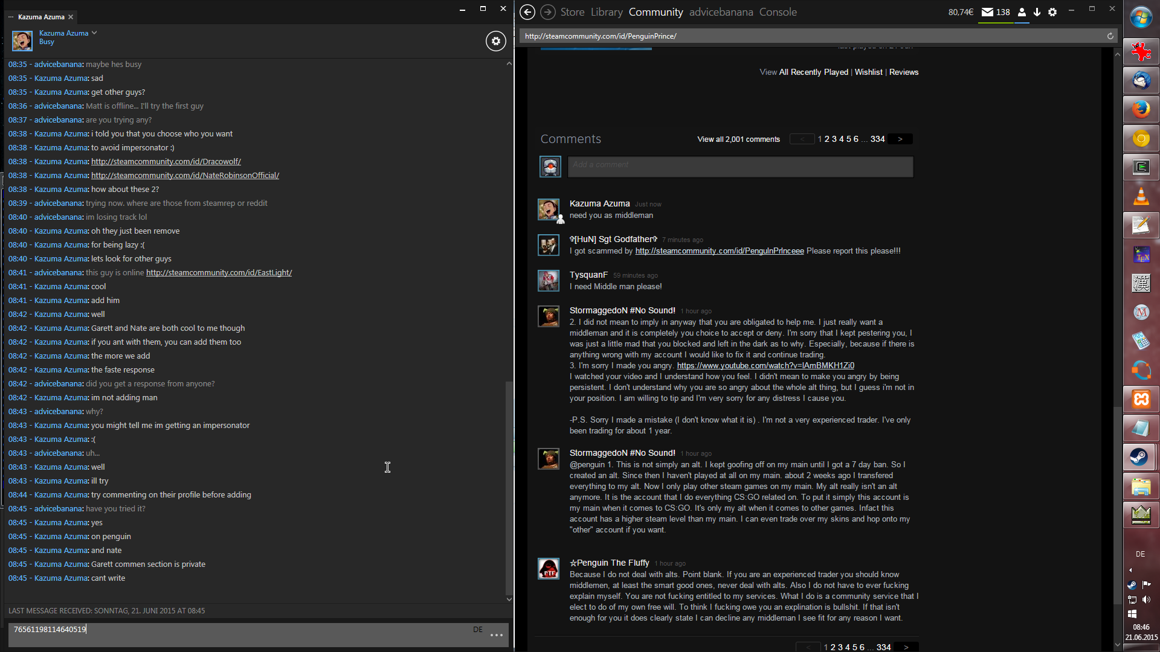
Task: Close the Kazuma Azuma chat tab
Action: 71,17
